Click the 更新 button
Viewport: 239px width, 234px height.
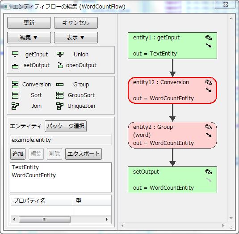(29, 23)
